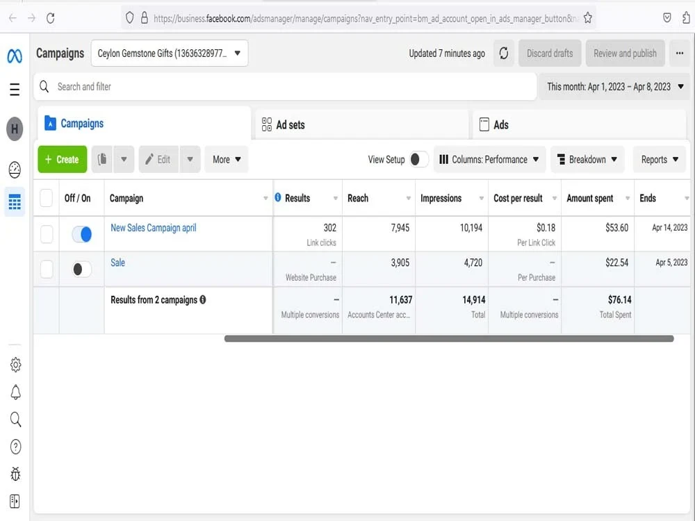
Task: Click Discard drafts button
Action: (x=550, y=53)
